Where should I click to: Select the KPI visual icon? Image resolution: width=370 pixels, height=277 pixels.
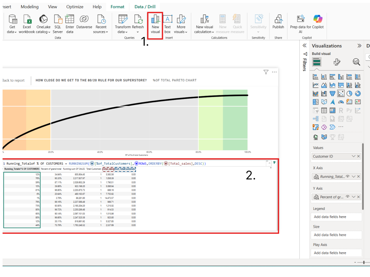coord(358,102)
